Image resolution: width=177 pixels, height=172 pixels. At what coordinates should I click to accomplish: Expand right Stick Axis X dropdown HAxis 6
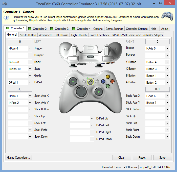pyautogui.click(x=167, y=96)
